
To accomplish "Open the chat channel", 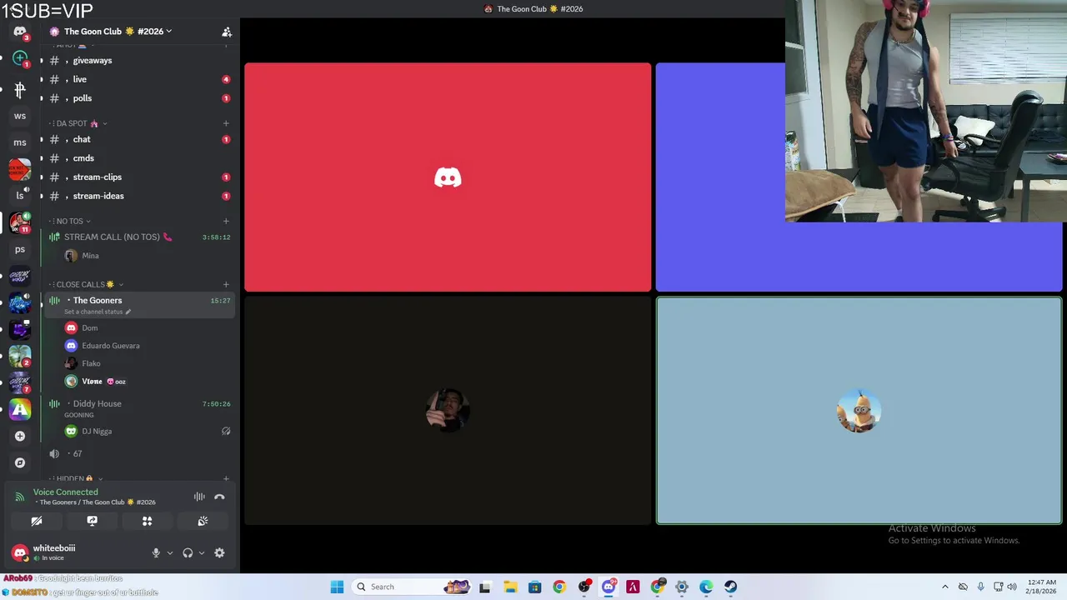I will pos(138,139).
